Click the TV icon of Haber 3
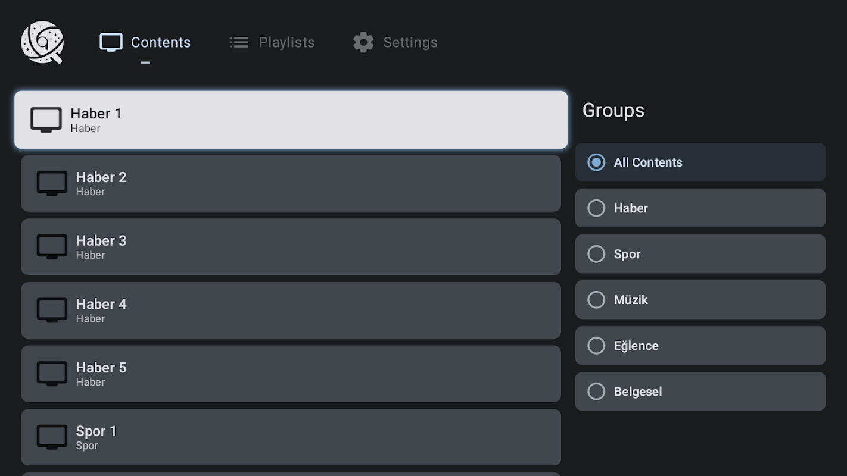This screenshot has height=476, width=847. point(52,246)
